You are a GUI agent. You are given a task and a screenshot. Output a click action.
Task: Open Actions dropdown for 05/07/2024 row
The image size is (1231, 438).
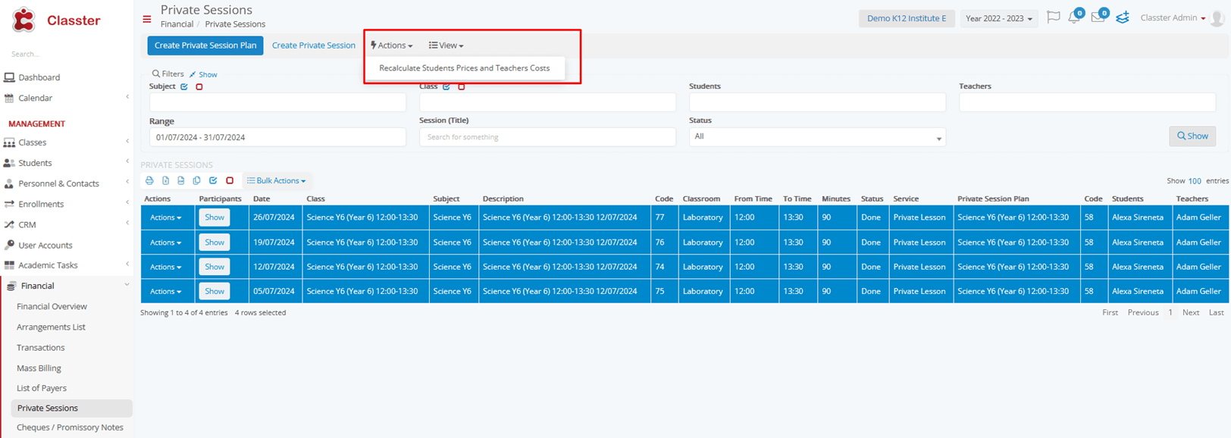pyautogui.click(x=165, y=291)
